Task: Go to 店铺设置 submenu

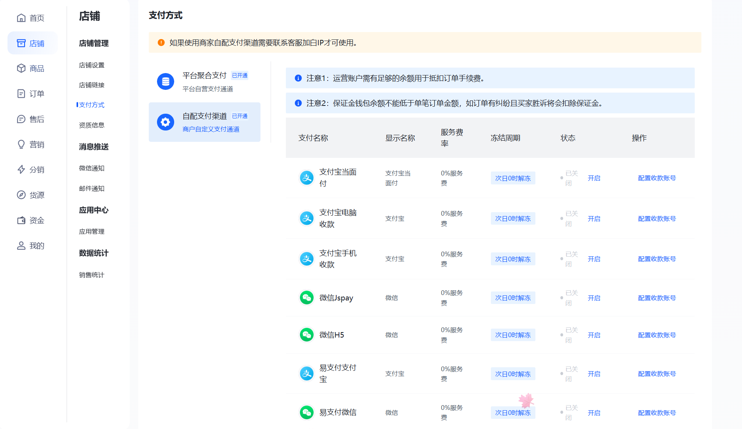Action: click(91, 65)
